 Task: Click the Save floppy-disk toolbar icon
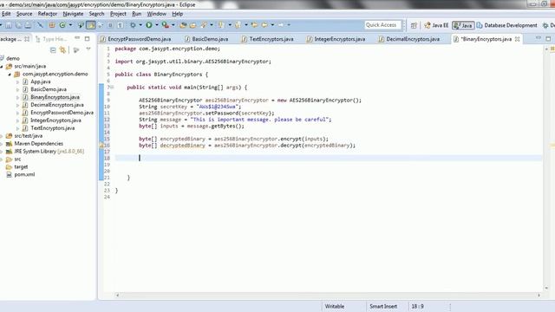click(x=9, y=25)
